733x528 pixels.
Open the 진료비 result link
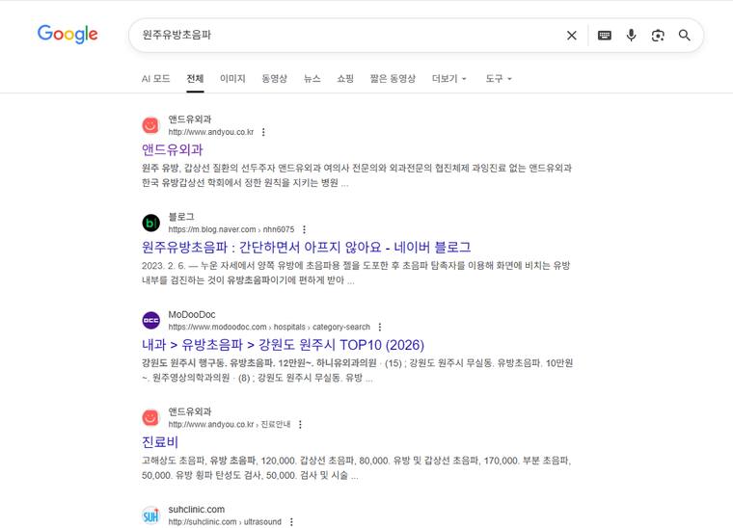(160, 441)
